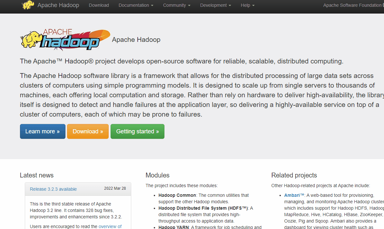Open the Ambari project link
The height and width of the screenshot is (229, 384).
(x=294, y=195)
